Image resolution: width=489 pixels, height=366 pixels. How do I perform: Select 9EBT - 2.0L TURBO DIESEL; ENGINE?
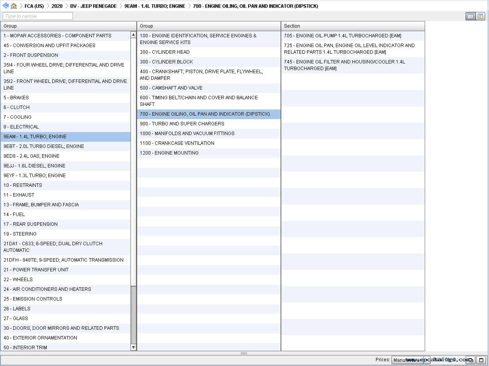65,146
